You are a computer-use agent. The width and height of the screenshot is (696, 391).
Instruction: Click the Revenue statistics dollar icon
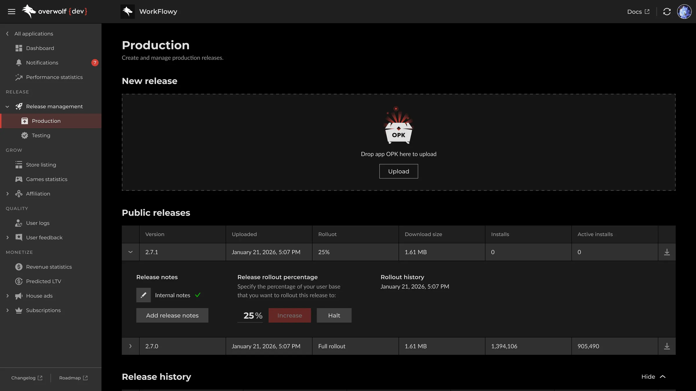[19, 267]
